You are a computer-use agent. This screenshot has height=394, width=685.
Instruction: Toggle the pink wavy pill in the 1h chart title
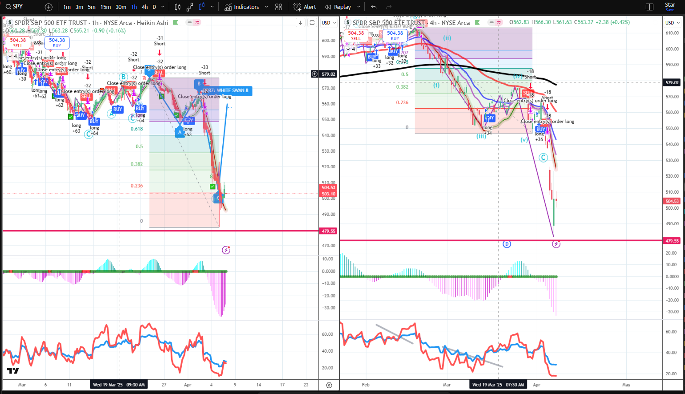[x=197, y=22]
